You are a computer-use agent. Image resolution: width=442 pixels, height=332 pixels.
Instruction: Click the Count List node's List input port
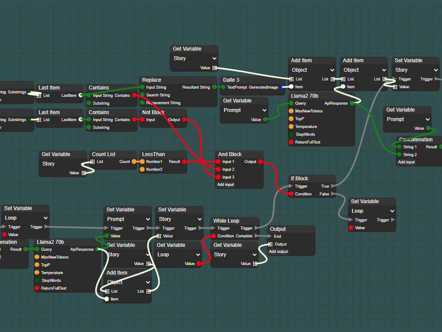click(92, 162)
